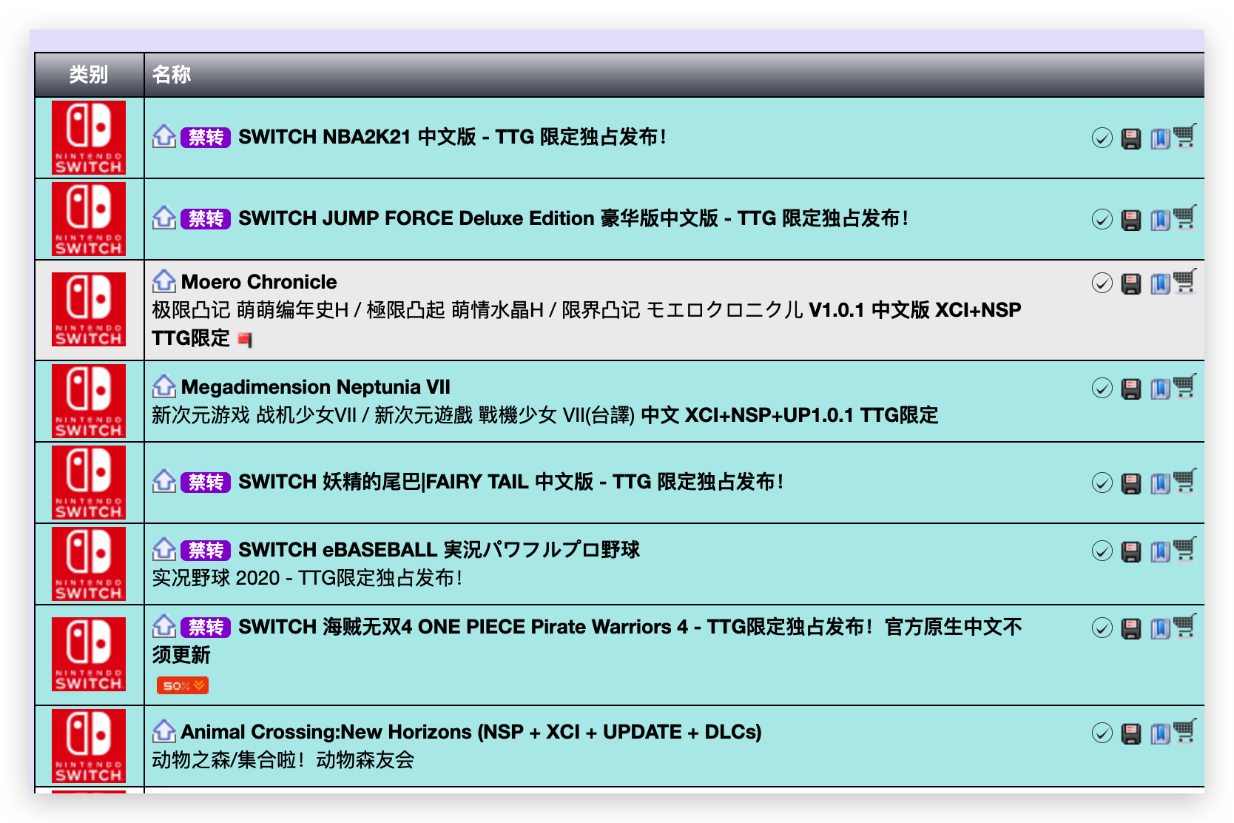The image size is (1234, 823).
Task: Click the 50% discount badge under ONE PIECE
Action: click(182, 685)
